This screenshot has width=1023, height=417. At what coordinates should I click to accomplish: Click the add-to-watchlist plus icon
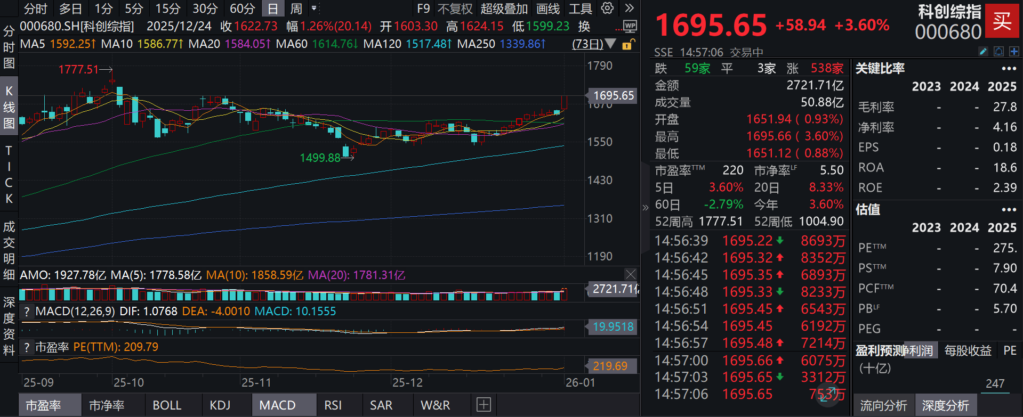point(1013,52)
